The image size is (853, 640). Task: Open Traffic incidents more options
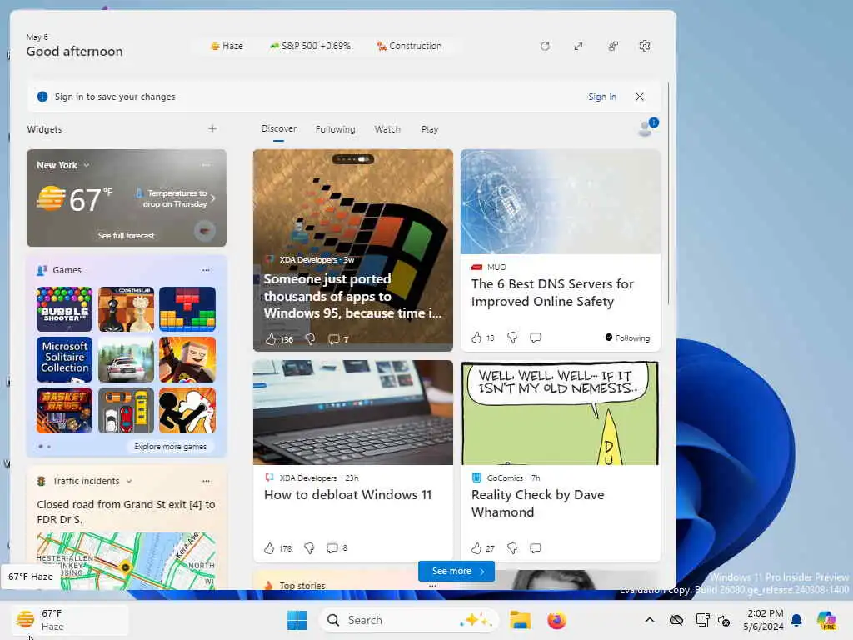(207, 481)
